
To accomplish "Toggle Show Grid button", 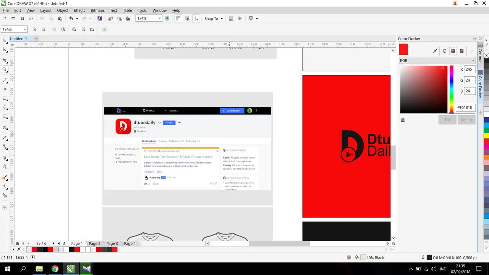I will coord(187,18).
